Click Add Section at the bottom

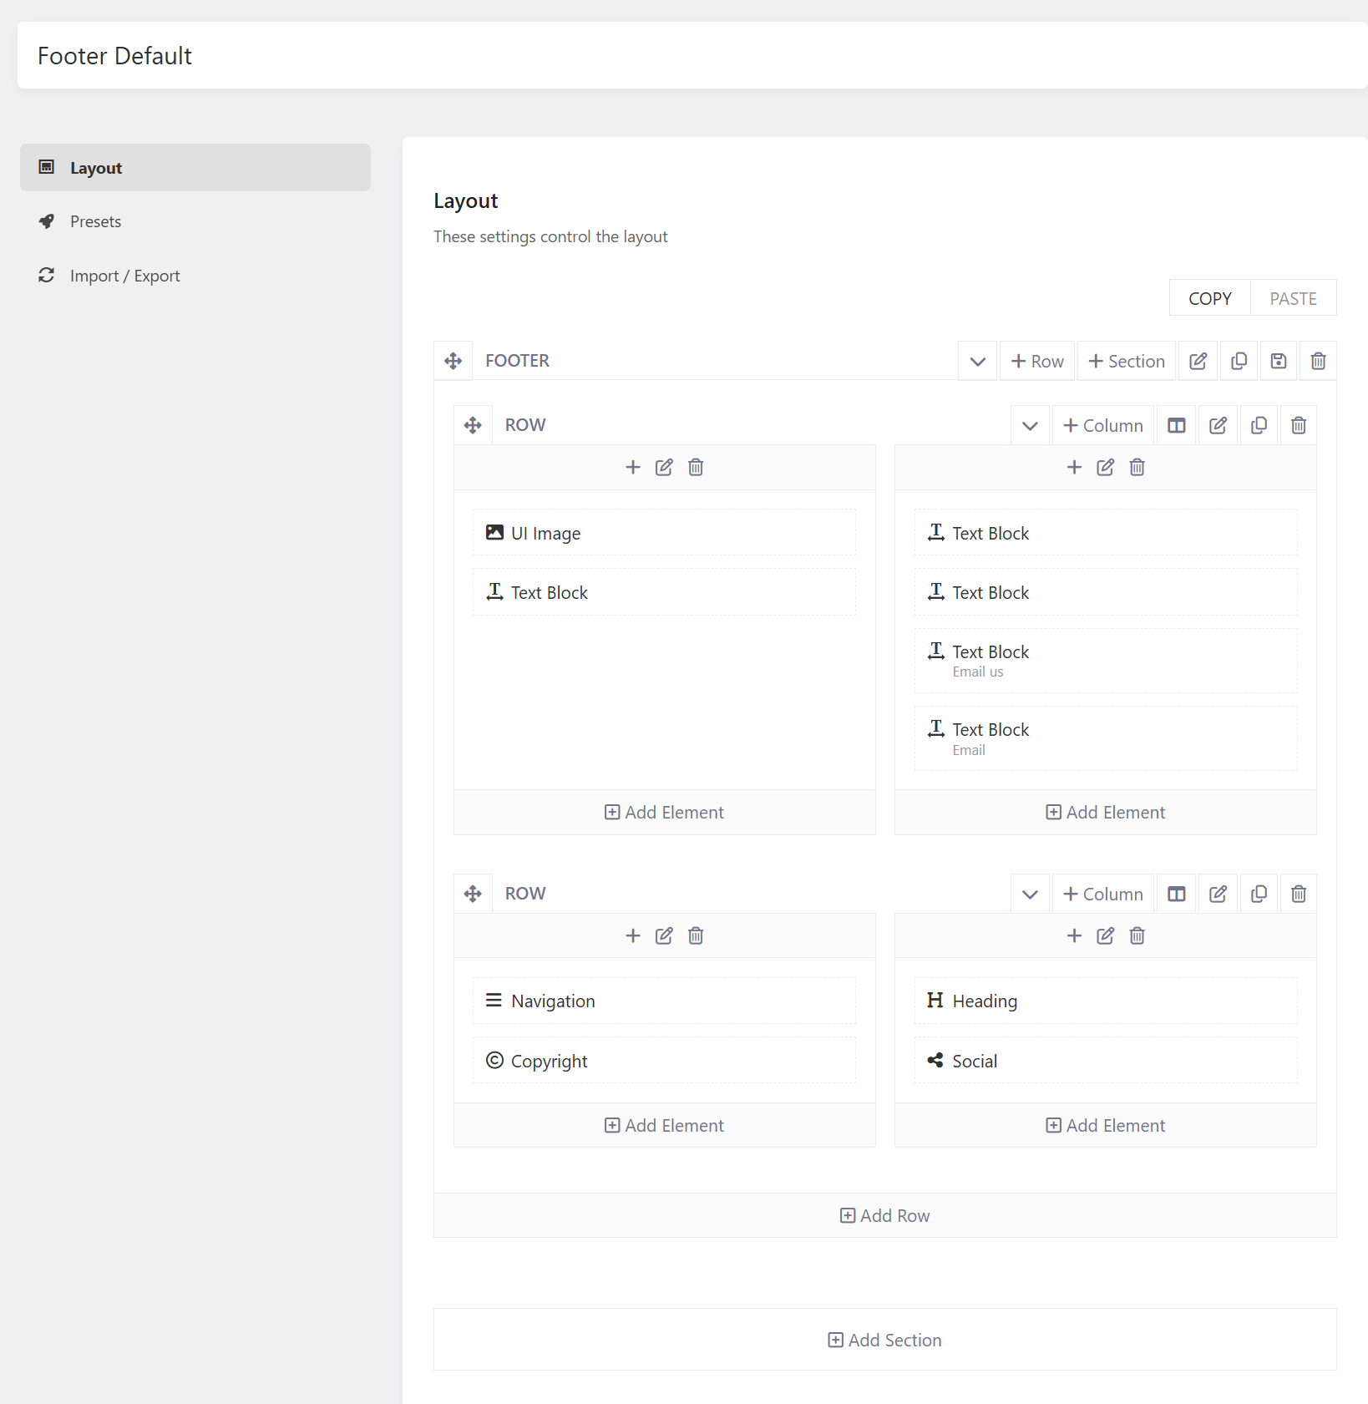click(884, 1340)
